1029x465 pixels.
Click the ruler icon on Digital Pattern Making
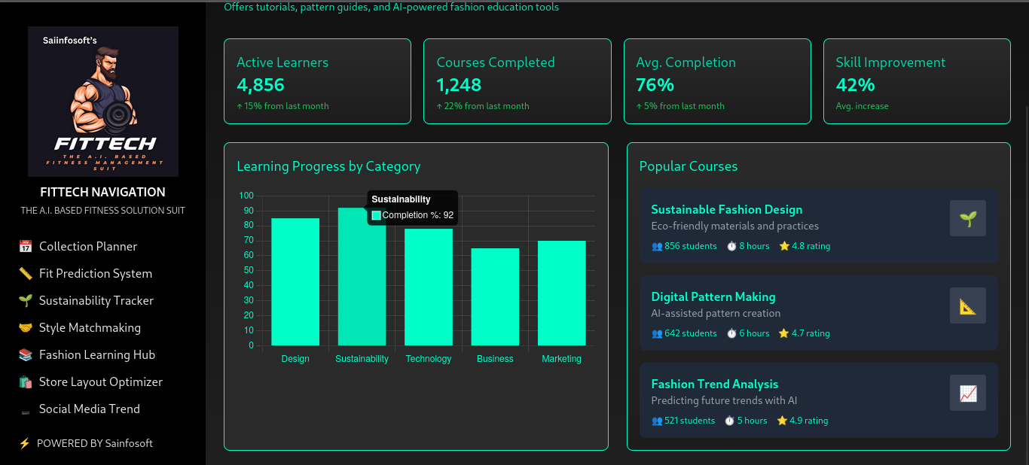pos(967,305)
